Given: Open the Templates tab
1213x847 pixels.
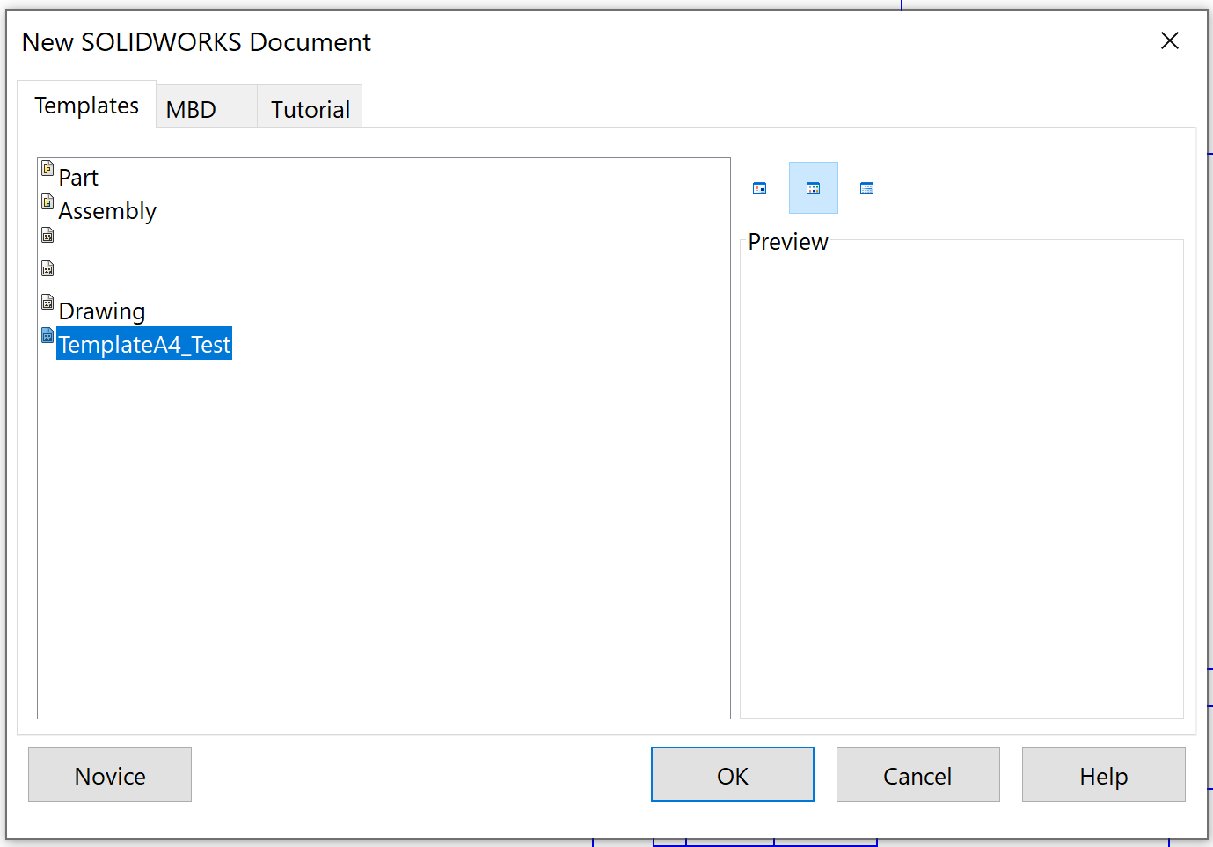Looking at the screenshot, I should [87, 106].
